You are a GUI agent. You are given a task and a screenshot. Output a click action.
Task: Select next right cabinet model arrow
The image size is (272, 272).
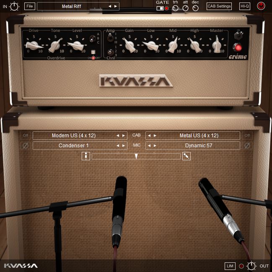pyautogui.click(x=155, y=136)
